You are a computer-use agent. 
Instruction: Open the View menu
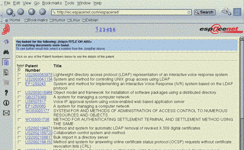[x=27, y=3]
